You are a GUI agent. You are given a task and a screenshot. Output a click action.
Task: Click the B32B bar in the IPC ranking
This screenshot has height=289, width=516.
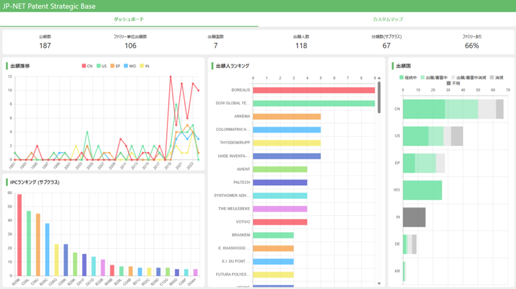(x=103, y=268)
